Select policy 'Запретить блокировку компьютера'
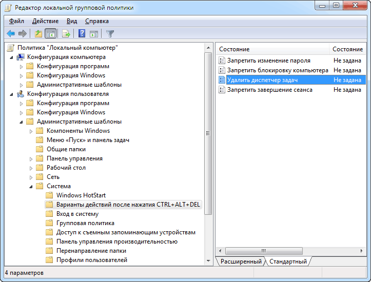 click(278, 70)
